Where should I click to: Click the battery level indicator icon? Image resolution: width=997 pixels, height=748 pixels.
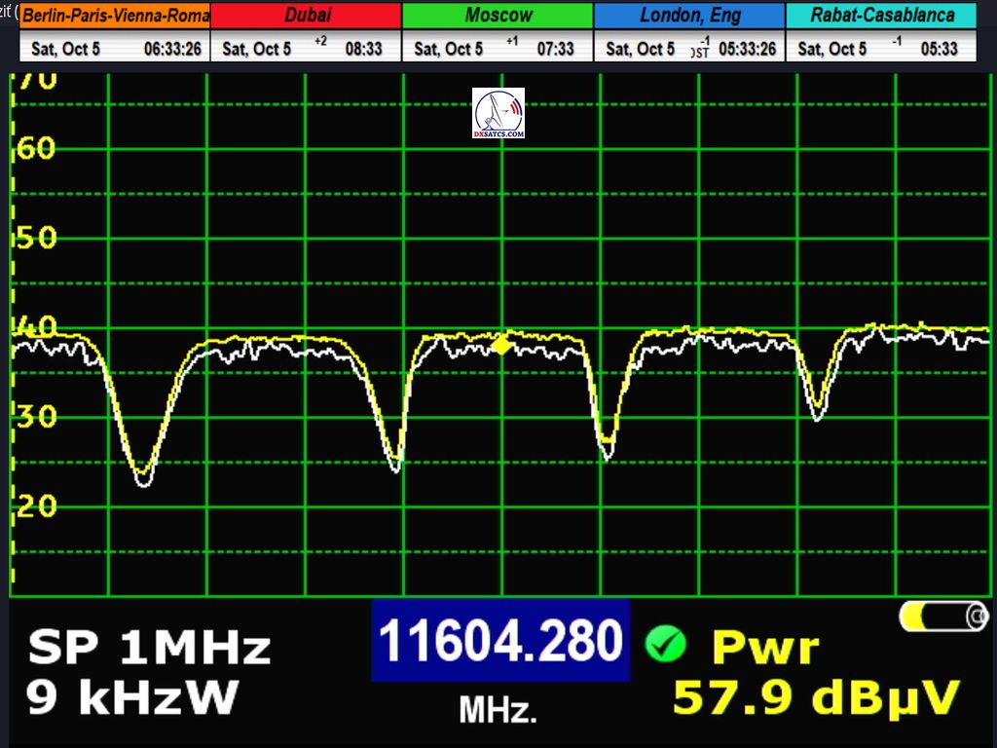(942, 617)
